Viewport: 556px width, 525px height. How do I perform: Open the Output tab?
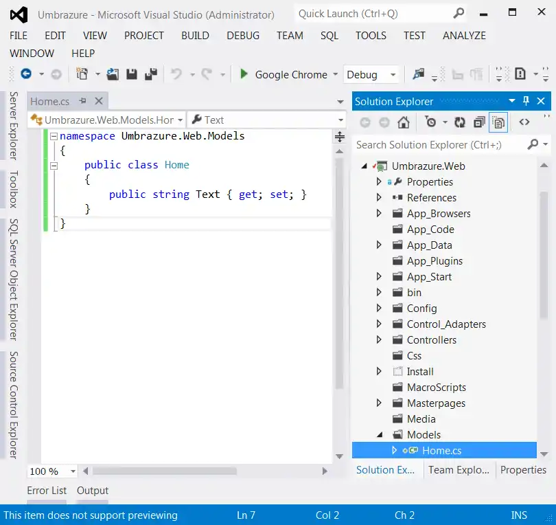93,491
